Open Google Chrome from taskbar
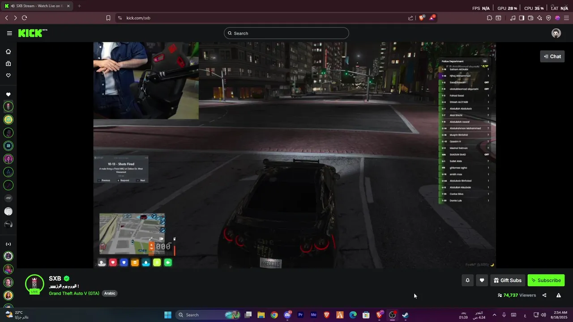573x322 pixels. tap(274, 315)
